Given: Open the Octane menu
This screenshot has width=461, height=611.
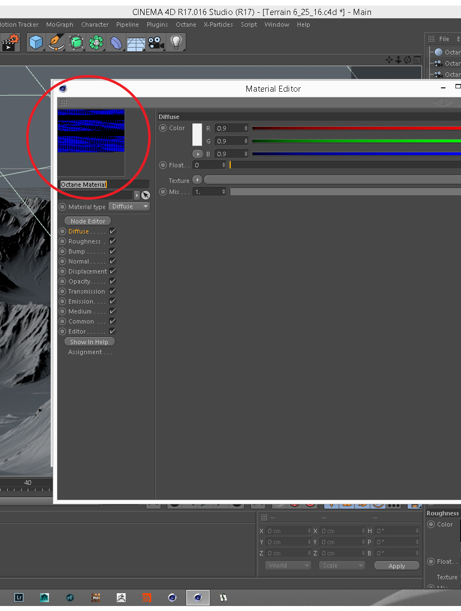Looking at the screenshot, I should pyautogui.click(x=186, y=24).
